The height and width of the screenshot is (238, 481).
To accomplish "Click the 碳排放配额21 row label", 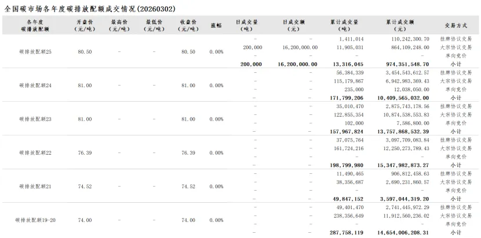I will tap(36, 187).
